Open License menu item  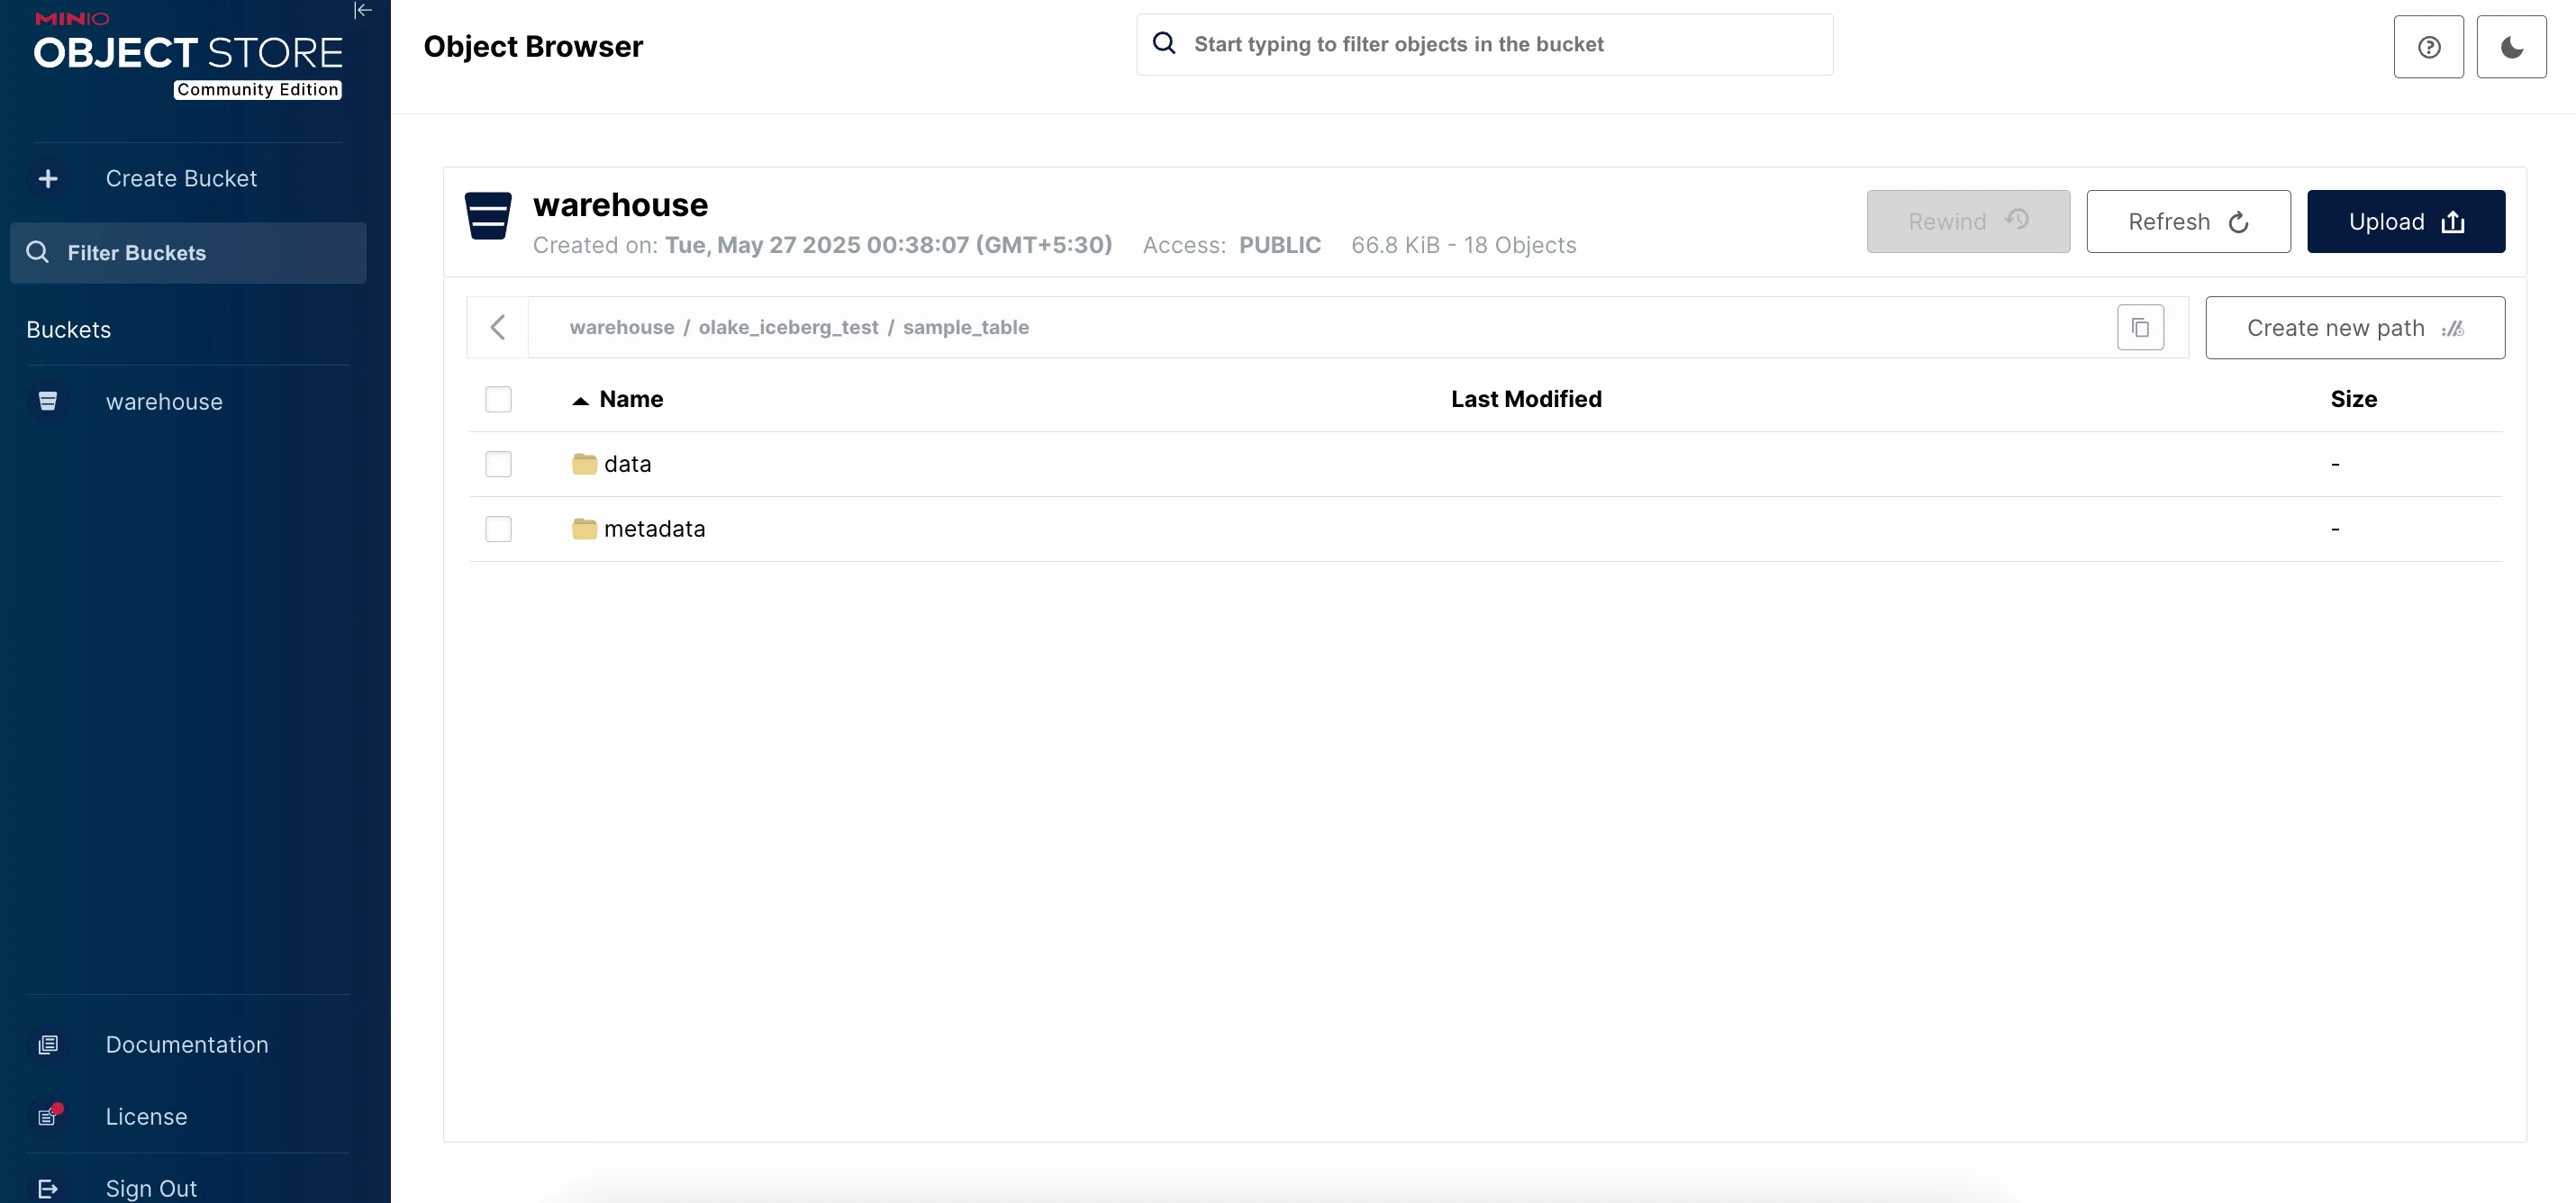tap(146, 1117)
